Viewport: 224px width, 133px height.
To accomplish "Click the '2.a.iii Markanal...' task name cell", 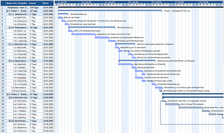I will point(17,108).
